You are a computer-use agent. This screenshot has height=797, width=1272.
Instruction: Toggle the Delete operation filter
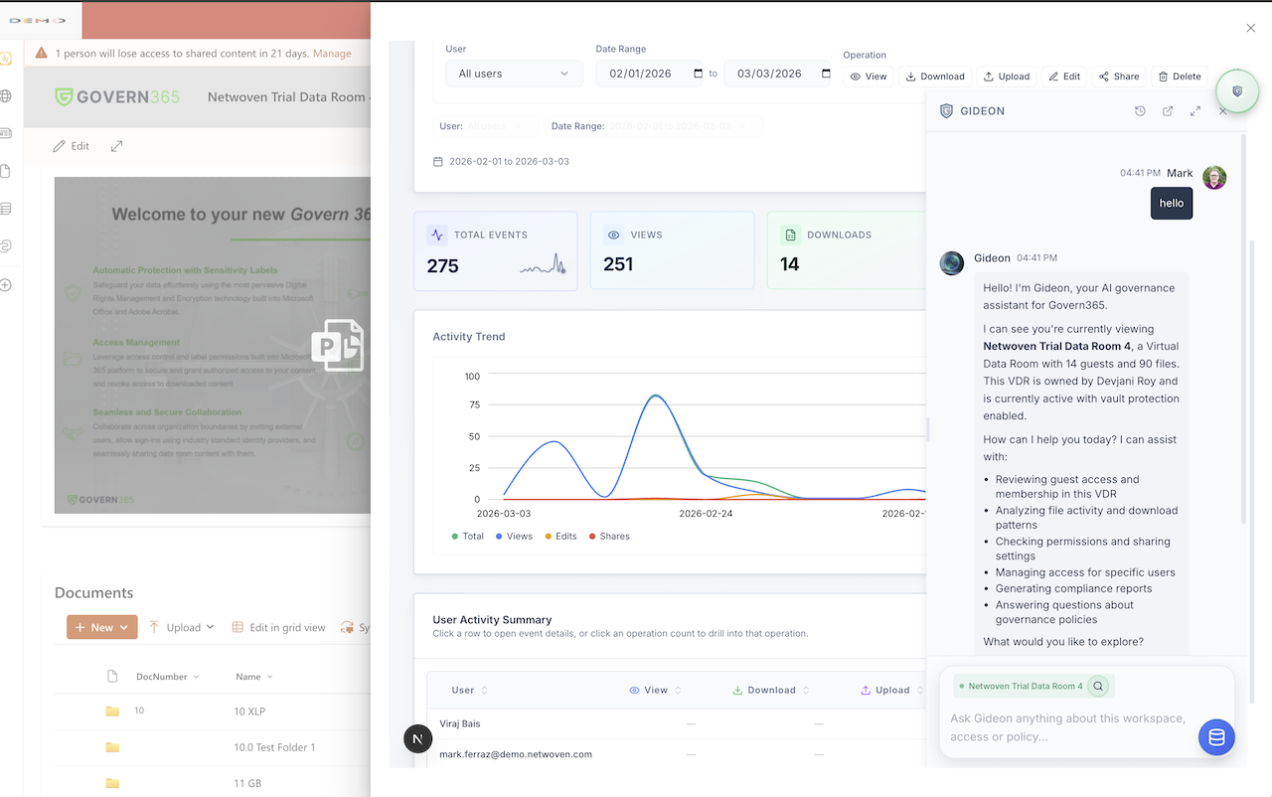tap(1180, 77)
